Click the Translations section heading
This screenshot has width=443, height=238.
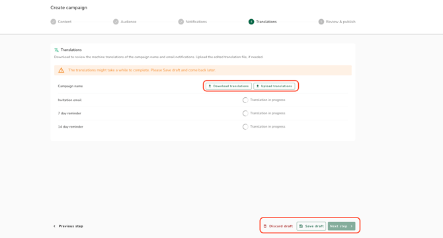point(71,50)
